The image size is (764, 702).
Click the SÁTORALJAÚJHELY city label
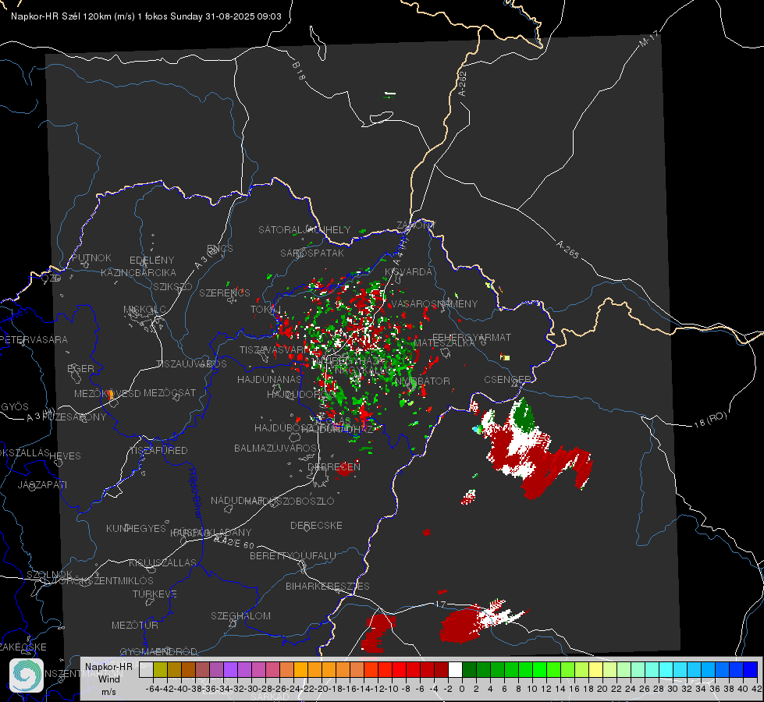(x=304, y=230)
